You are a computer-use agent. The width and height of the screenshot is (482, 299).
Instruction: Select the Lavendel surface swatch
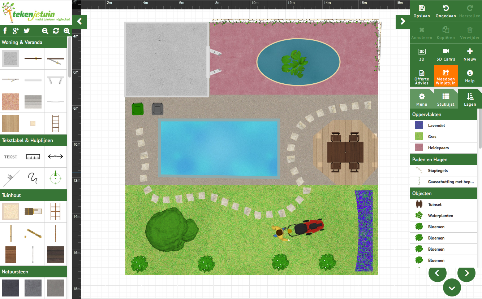(x=419, y=126)
